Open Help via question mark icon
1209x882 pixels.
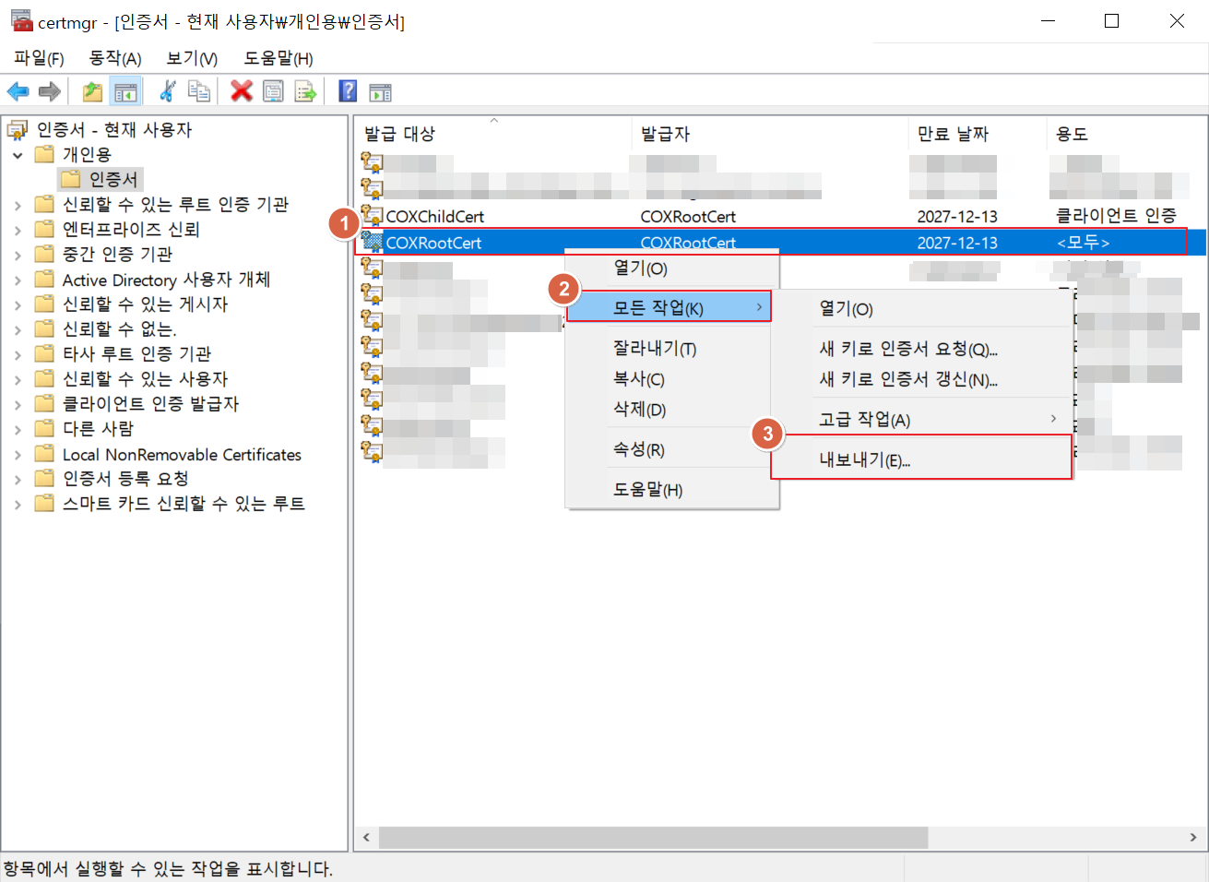coord(348,91)
